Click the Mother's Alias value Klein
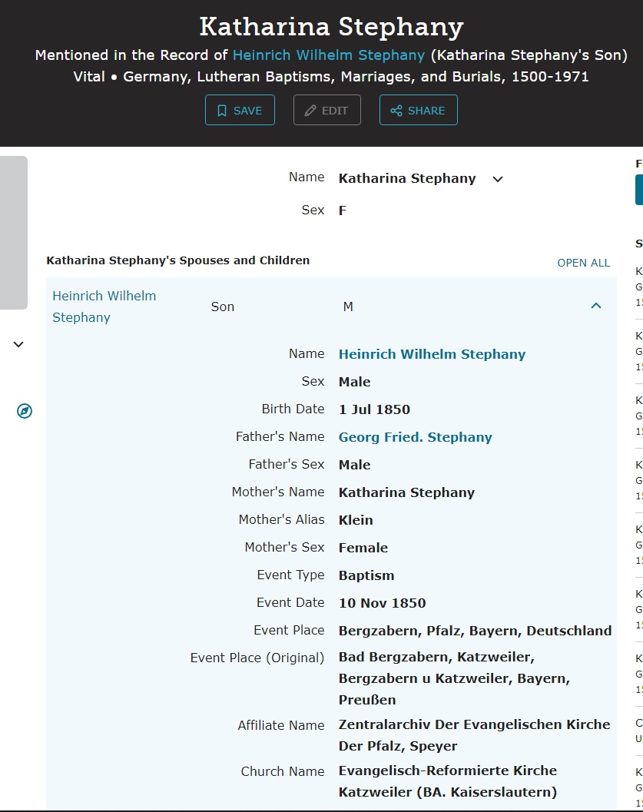Viewport: 643px width, 812px height. 356,520
